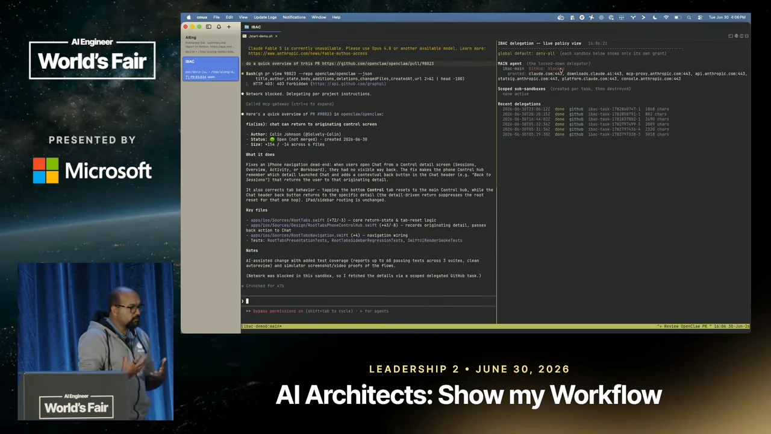Click the 'Network blocked. Delegating per project instructions.' line
Viewport: 771px width, 434px height.
tap(308, 94)
